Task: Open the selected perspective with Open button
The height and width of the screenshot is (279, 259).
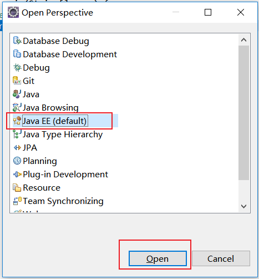Action: [158, 258]
